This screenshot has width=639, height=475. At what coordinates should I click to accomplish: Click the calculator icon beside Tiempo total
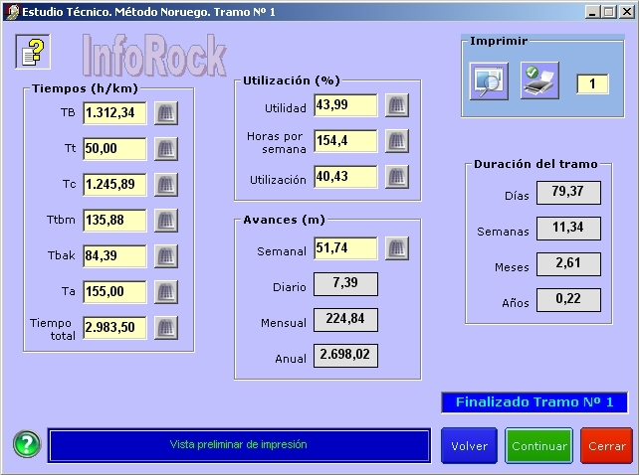166,327
